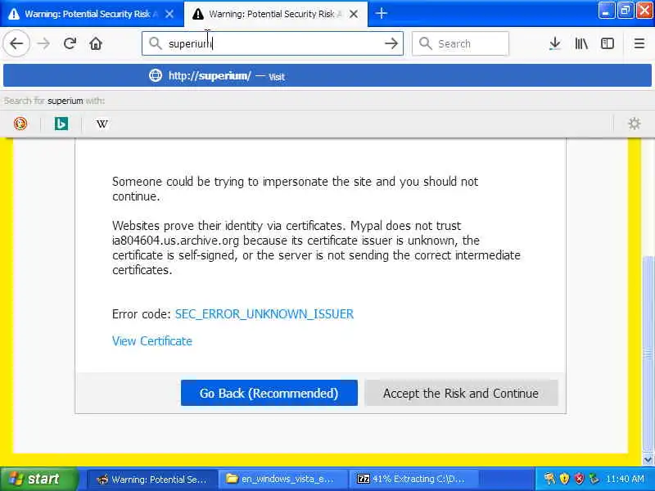Open the SEC_ERROR_UNKNOWN_ISSUER error code link

point(264,314)
